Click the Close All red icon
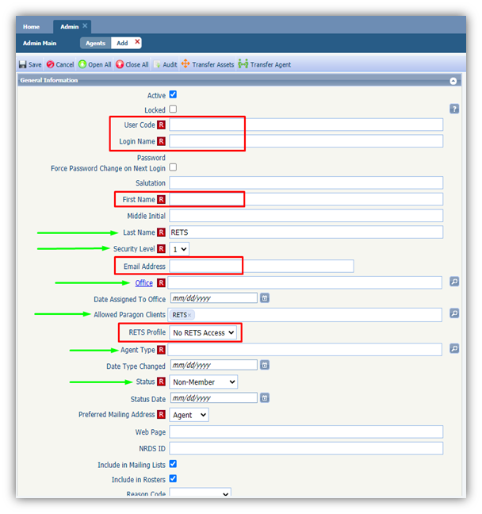Image resolution: width=482 pixels, height=514 pixels. tap(120, 64)
